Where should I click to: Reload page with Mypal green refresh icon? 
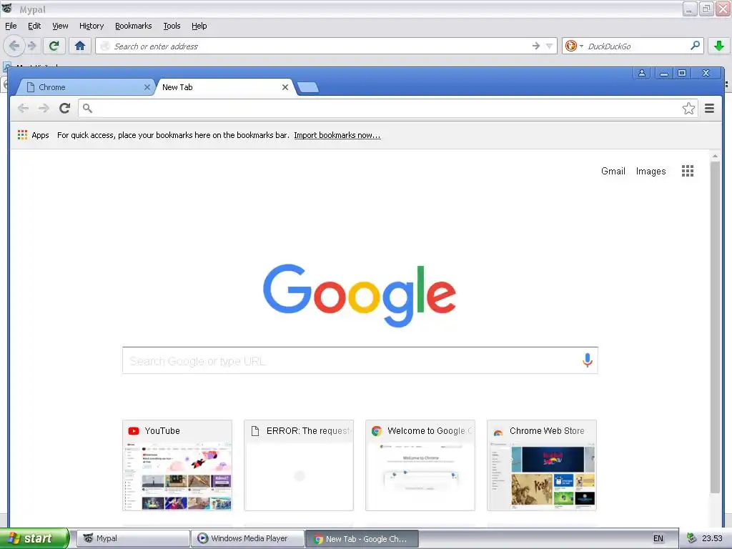[x=54, y=46]
